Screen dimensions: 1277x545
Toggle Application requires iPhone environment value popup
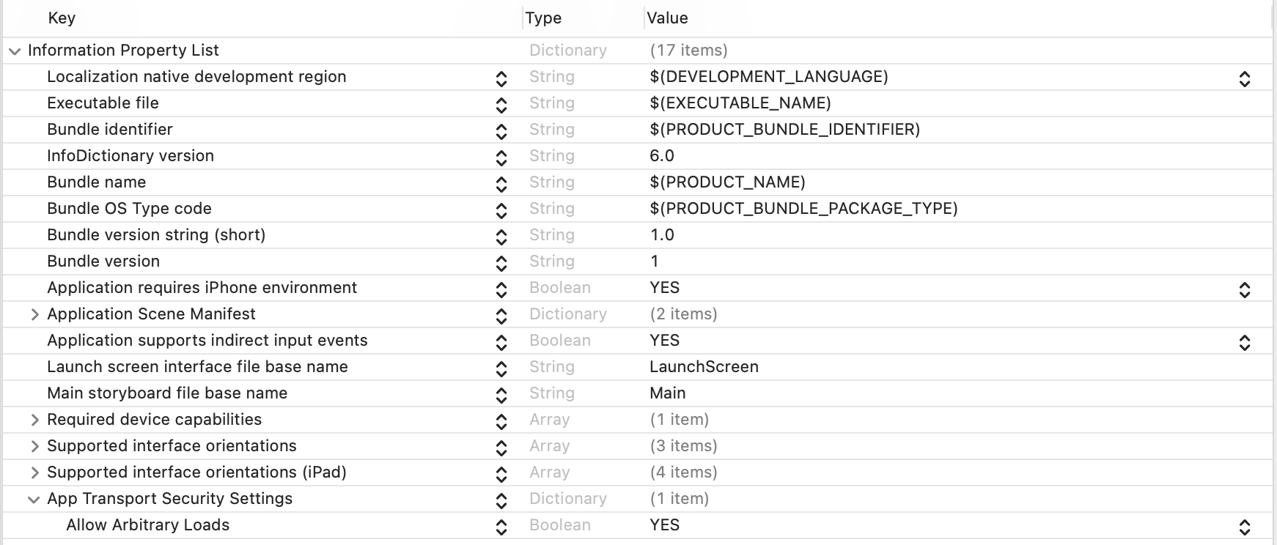pyautogui.click(x=1244, y=289)
